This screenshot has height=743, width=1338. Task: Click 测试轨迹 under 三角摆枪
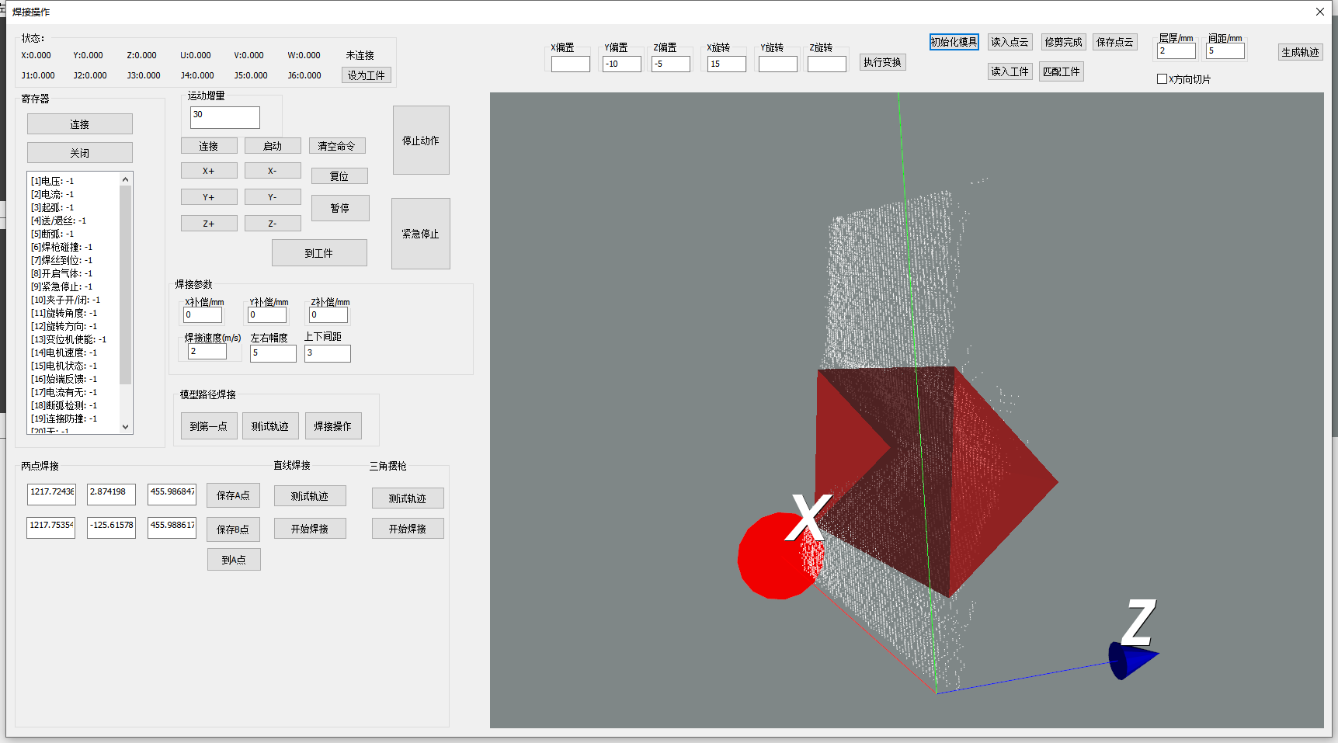[408, 498]
